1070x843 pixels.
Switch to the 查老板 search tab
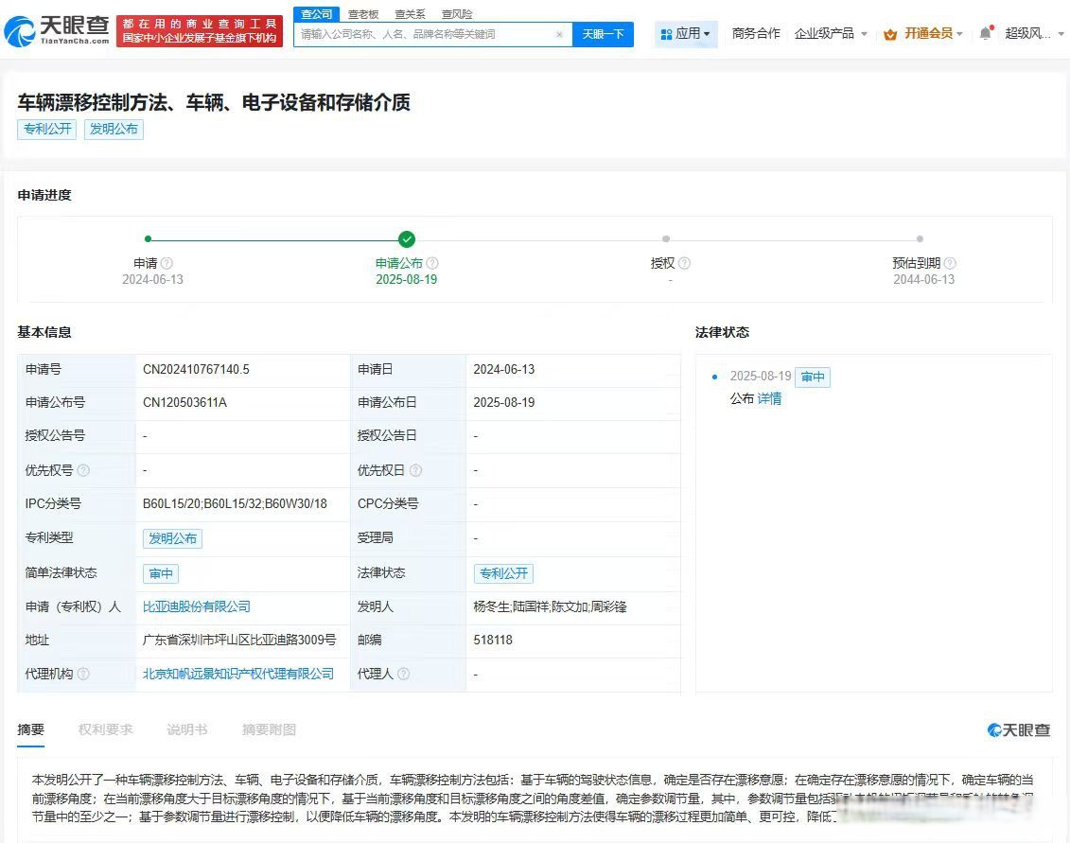[x=363, y=13]
